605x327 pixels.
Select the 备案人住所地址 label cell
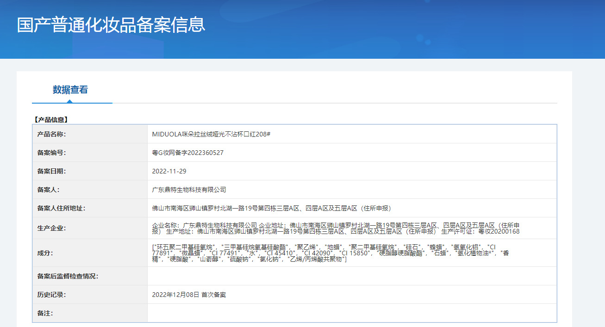click(x=90, y=208)
